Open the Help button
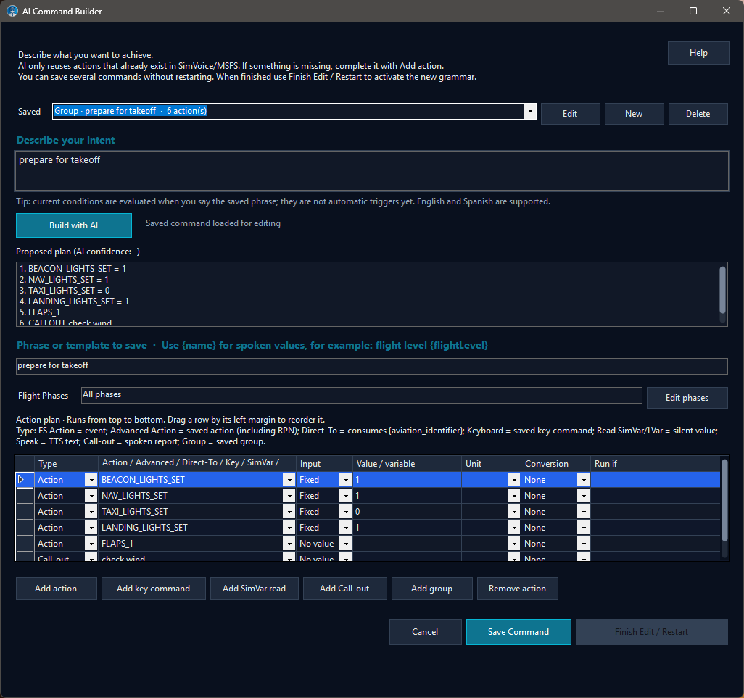 point(698,53)
